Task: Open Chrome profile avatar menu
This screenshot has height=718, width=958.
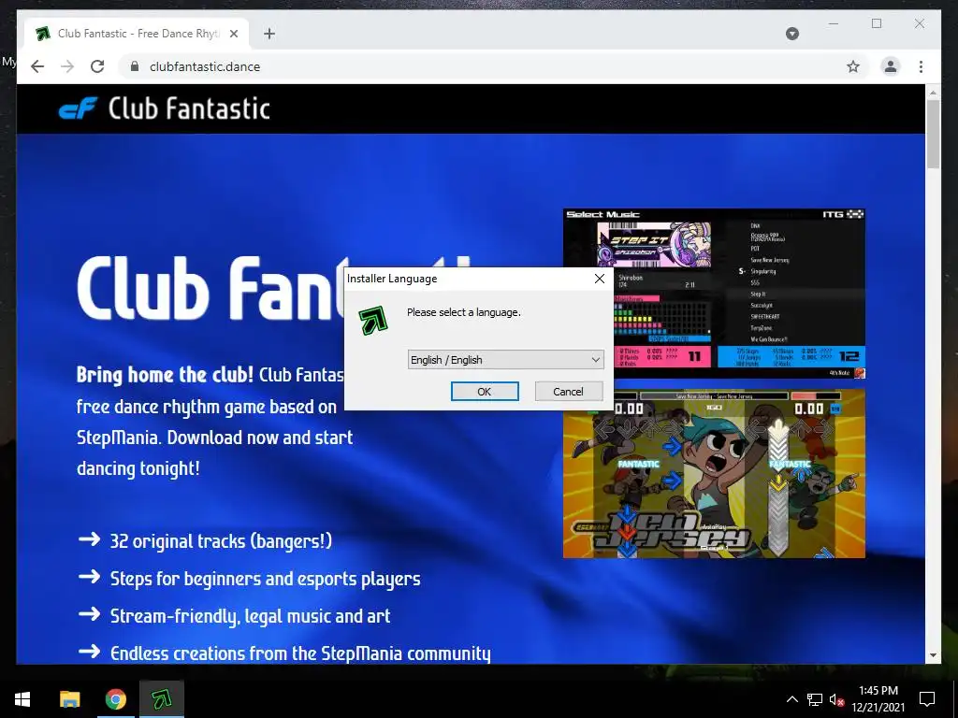Action: coord(891,66)
